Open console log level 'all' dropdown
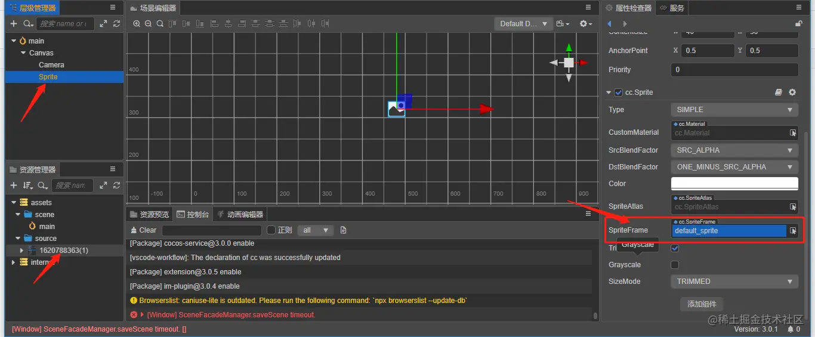The image size is (815, 337). pyautogui.click(x=316, y=230)
